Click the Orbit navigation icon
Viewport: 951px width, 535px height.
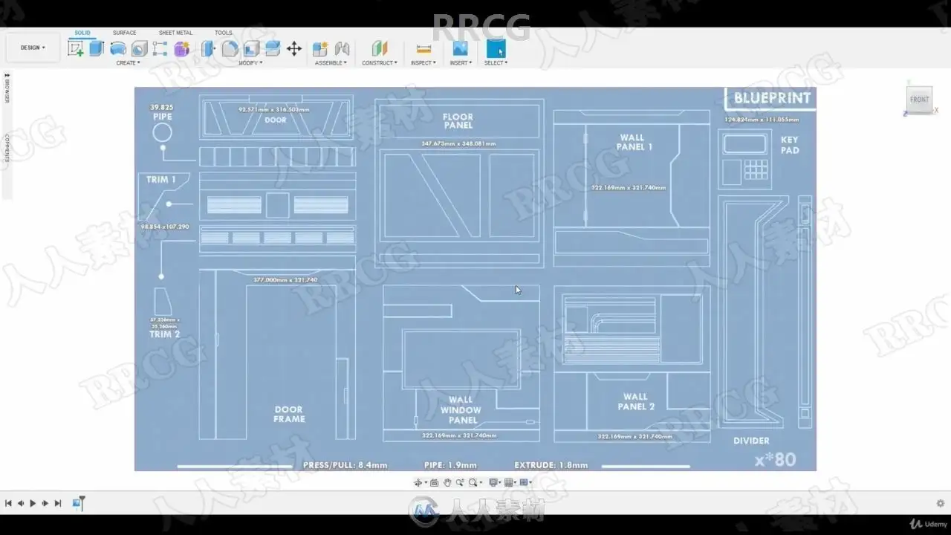click(x=418, y=483)
